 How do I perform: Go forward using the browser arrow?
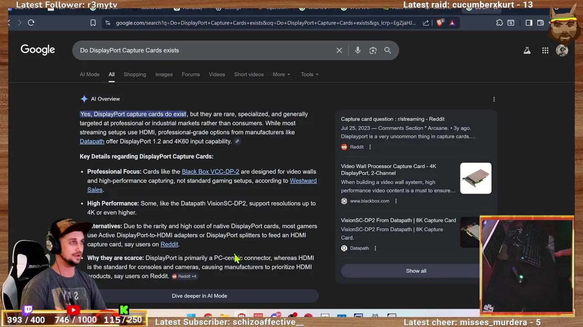[x=20, y=23]
